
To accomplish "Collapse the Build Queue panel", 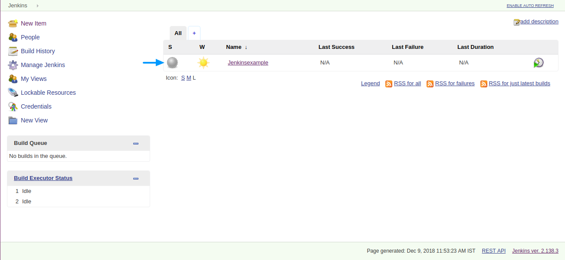I will coord(136,143).
